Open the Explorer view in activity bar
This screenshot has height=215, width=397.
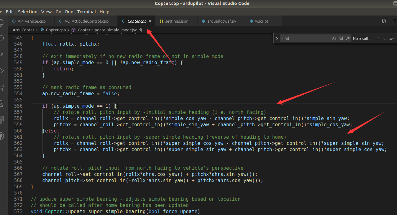pos(1,22)
